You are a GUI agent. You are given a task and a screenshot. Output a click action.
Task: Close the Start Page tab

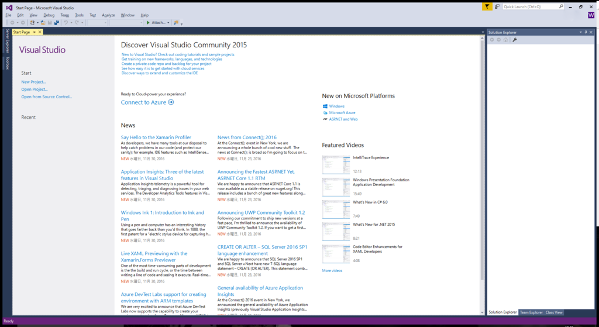(40, 32)
